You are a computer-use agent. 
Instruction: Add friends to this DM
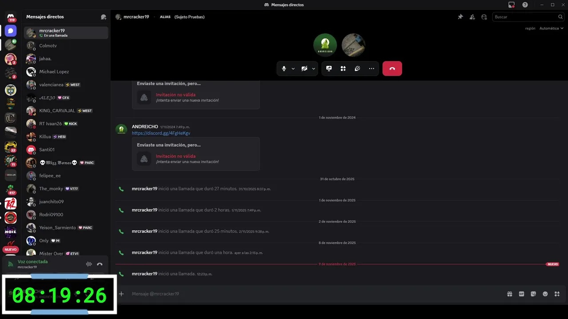pos(472,17)
